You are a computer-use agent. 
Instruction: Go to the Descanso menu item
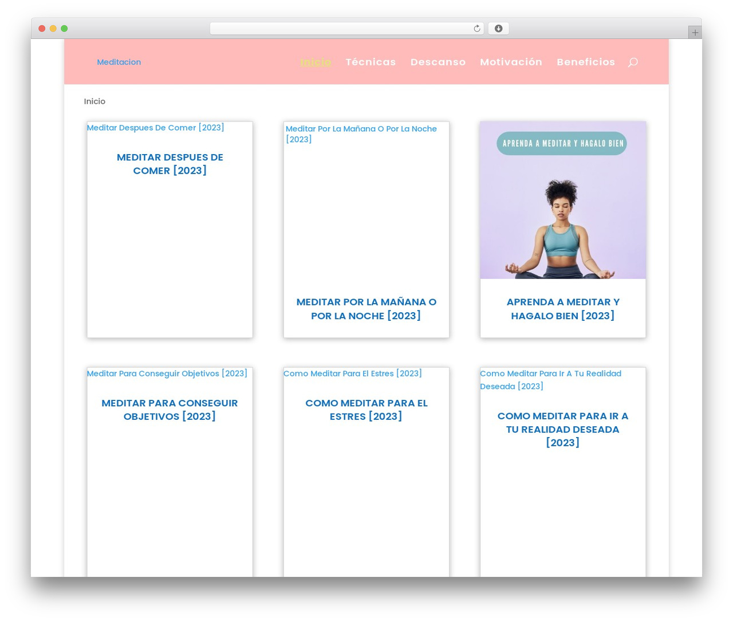click(438, 62)
